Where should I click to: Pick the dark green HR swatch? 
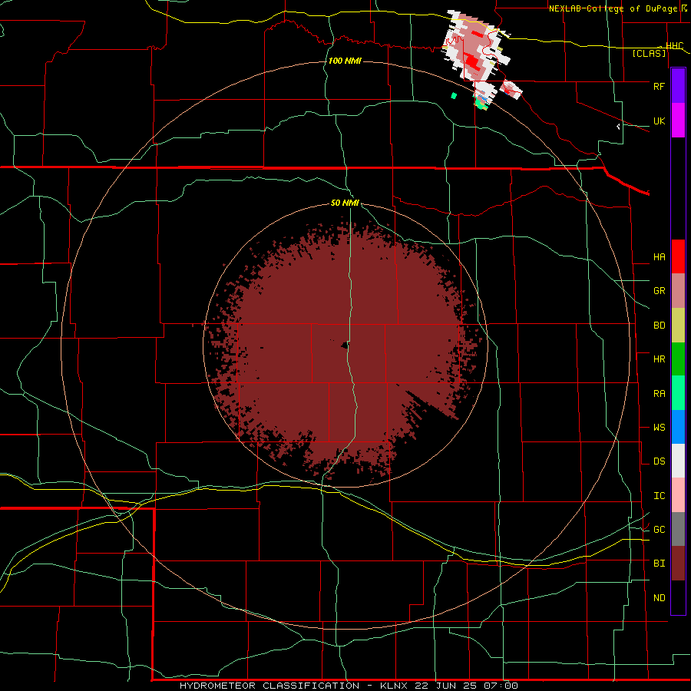point(678,359)
